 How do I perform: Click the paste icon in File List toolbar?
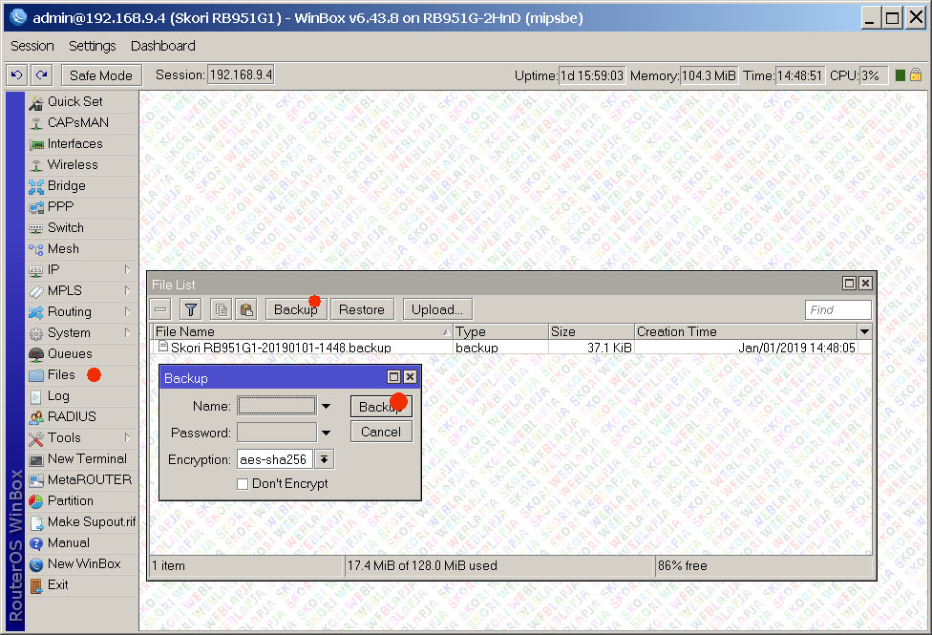click(x=245, y=309)
